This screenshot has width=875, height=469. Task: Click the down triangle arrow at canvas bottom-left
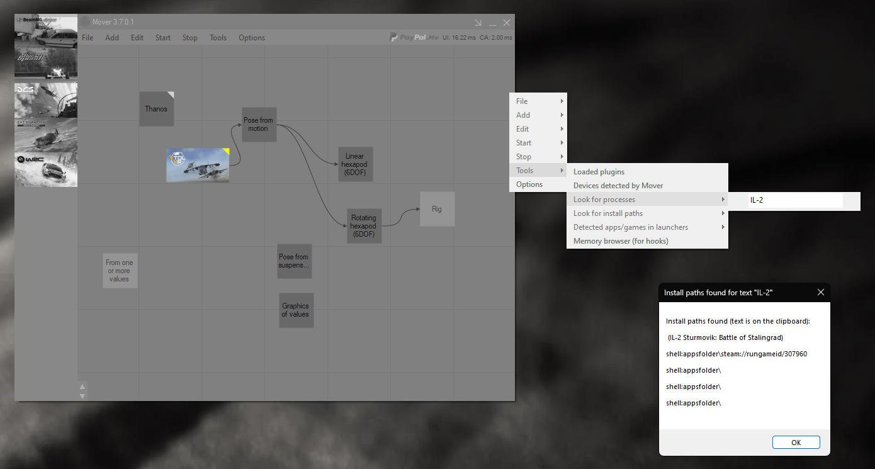click(x=82, y=396)
